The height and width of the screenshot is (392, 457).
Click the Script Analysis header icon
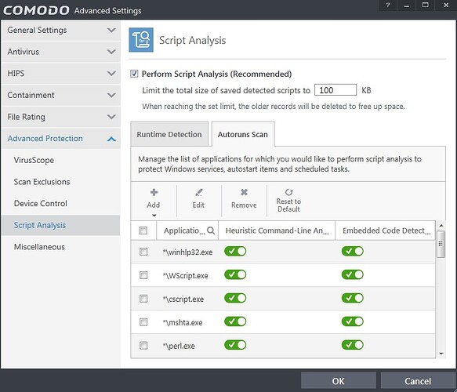click(141, 40)
